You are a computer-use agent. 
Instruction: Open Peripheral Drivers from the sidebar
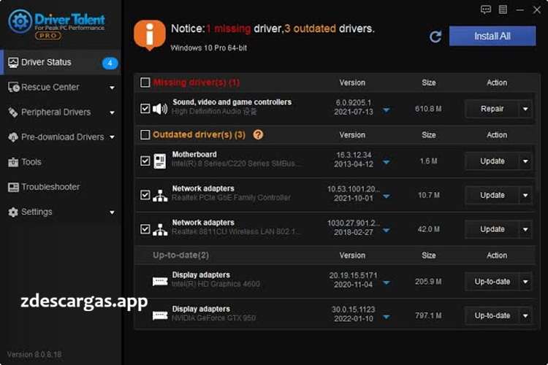(61, 112)
